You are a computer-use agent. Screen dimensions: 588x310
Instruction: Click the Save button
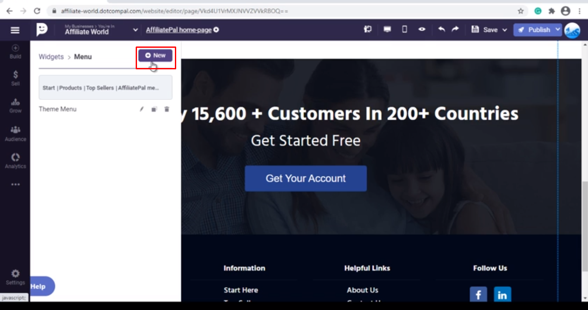(485, 30)
